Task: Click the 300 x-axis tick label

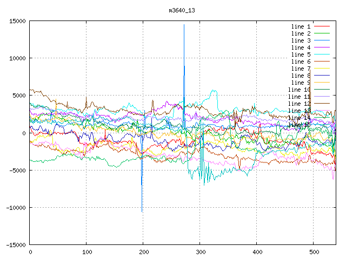Action: click(200, 252)
